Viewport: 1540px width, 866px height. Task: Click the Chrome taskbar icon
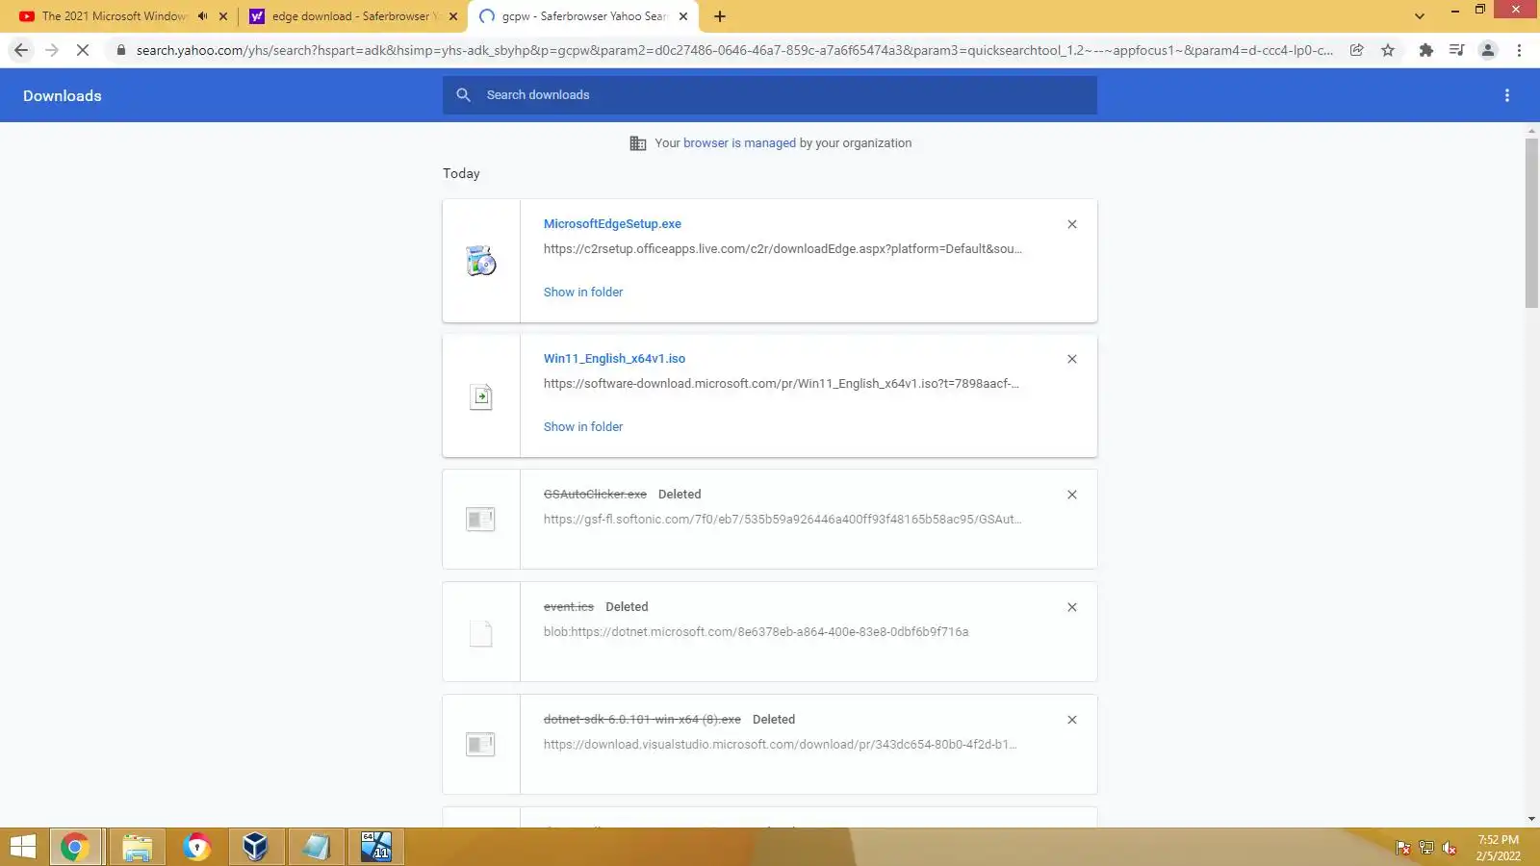pos(75,848)
